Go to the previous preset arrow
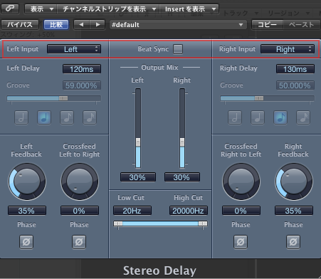 (x=81, y=25)
